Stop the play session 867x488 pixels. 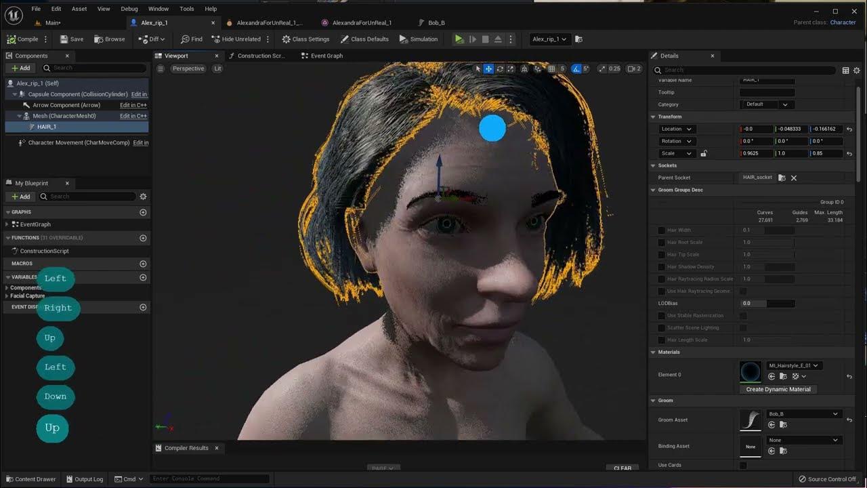[485, 39]
